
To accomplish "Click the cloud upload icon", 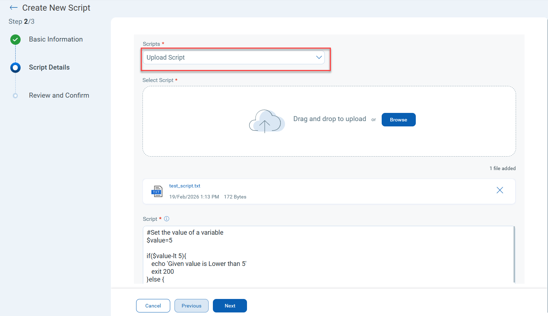I will pyautogui.click(x=267, y=121).
